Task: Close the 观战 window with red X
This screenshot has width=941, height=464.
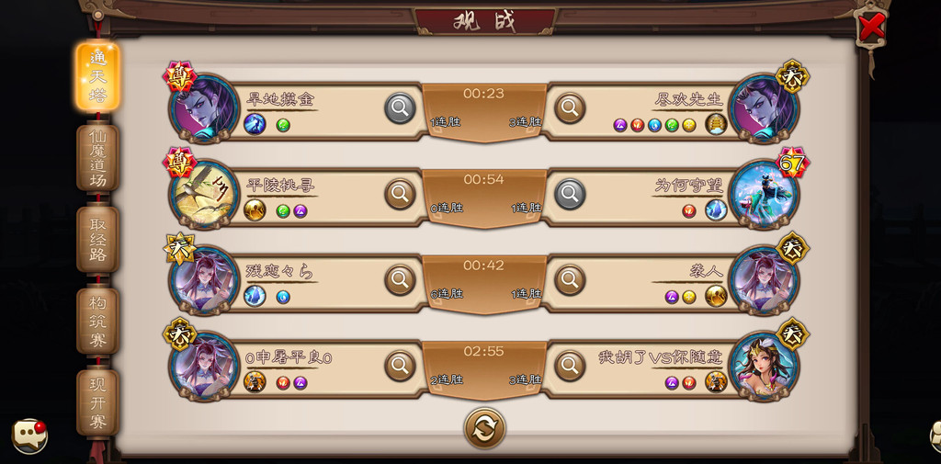Action: pyautogui.click(x=871, y=27)
